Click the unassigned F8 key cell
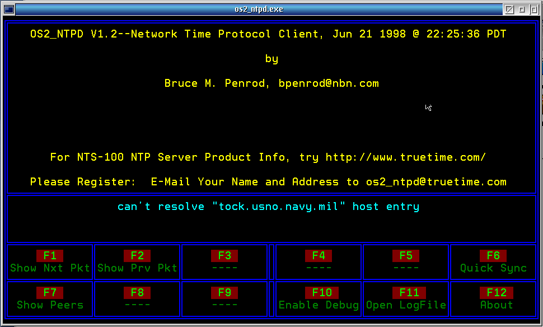 (x=137, y=299)
